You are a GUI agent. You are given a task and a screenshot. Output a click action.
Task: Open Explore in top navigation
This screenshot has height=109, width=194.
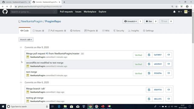tap(102, 12)
